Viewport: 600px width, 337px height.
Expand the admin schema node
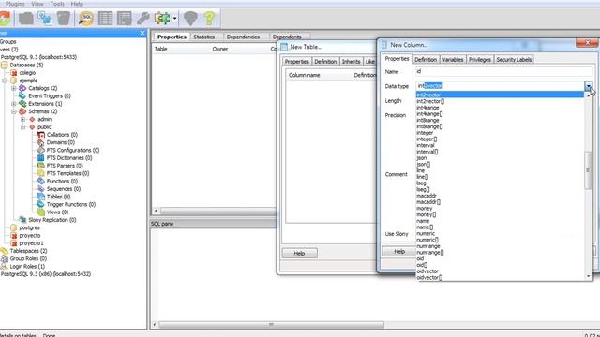pyautogui.click(x=22, y=119)
